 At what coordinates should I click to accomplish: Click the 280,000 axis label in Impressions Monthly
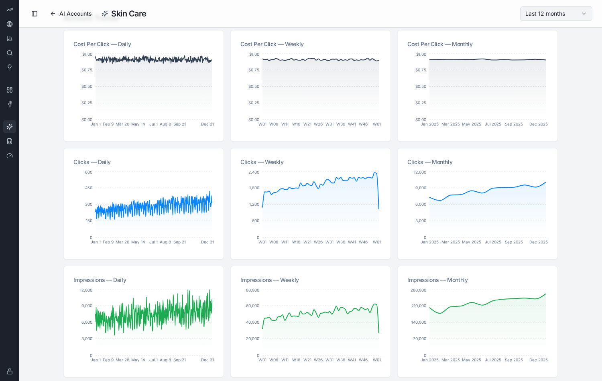pos(418,290)
